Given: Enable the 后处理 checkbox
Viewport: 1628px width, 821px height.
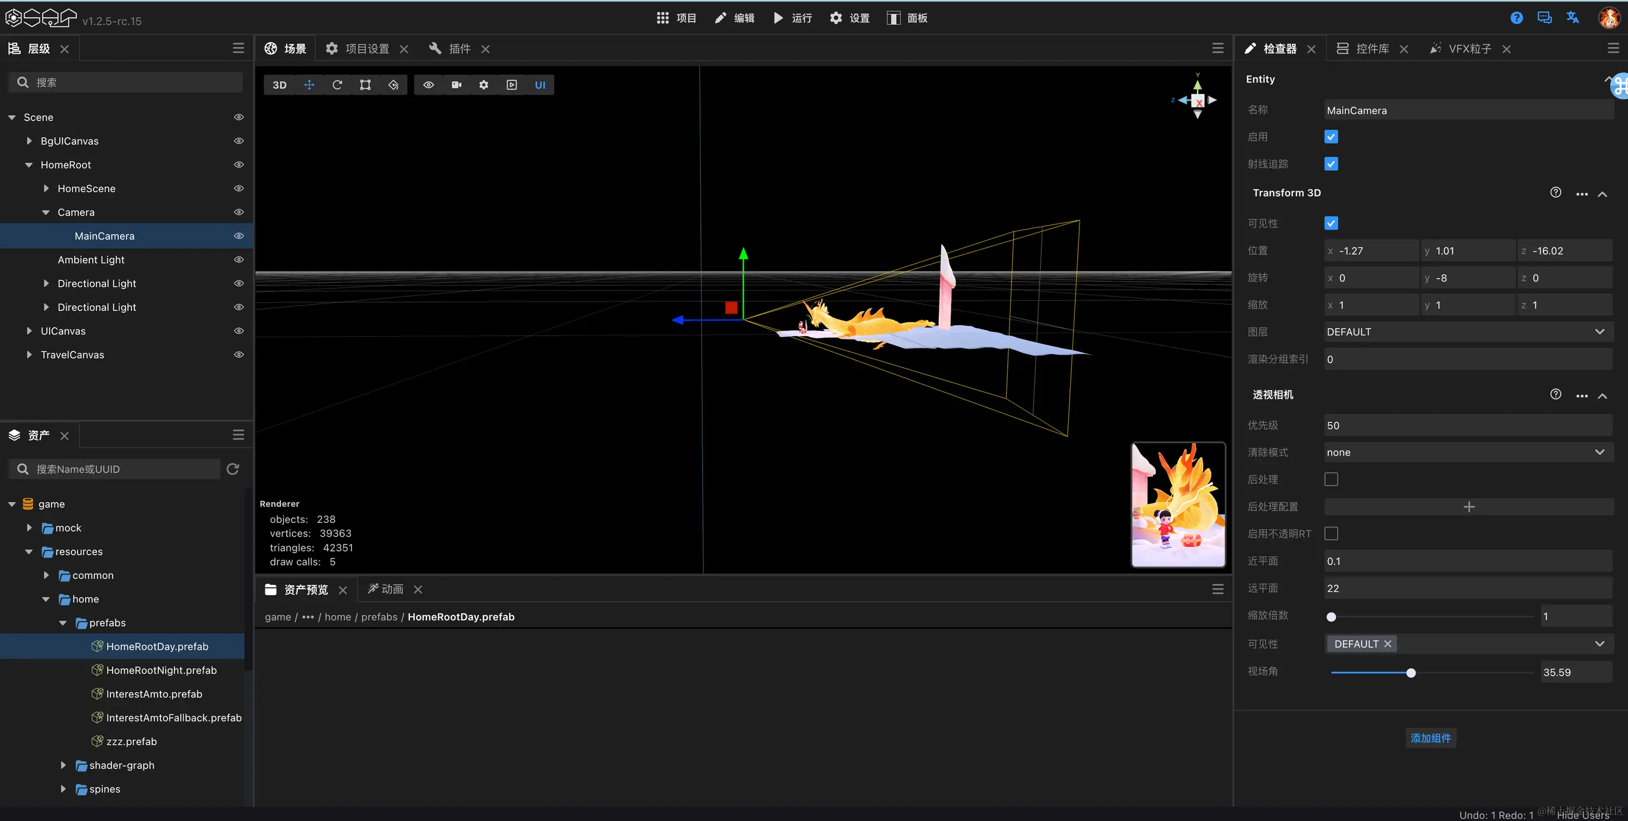Looking at the screenshot, I should 1331,479.
